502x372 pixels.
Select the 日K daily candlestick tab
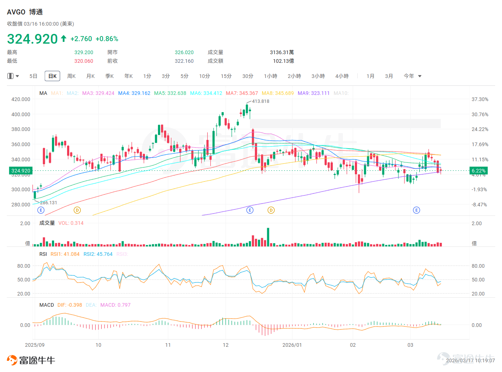pos(52,76)
